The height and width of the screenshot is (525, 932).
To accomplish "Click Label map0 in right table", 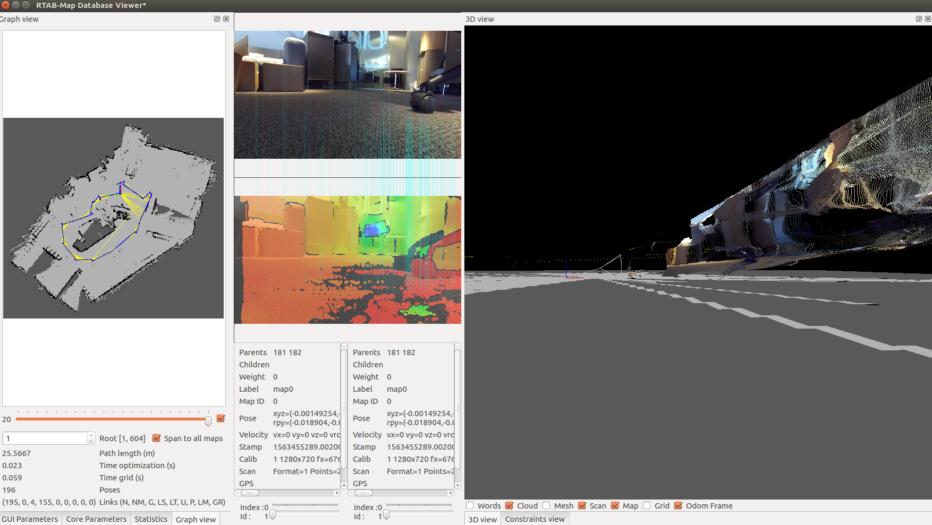I will pos(397,389).
